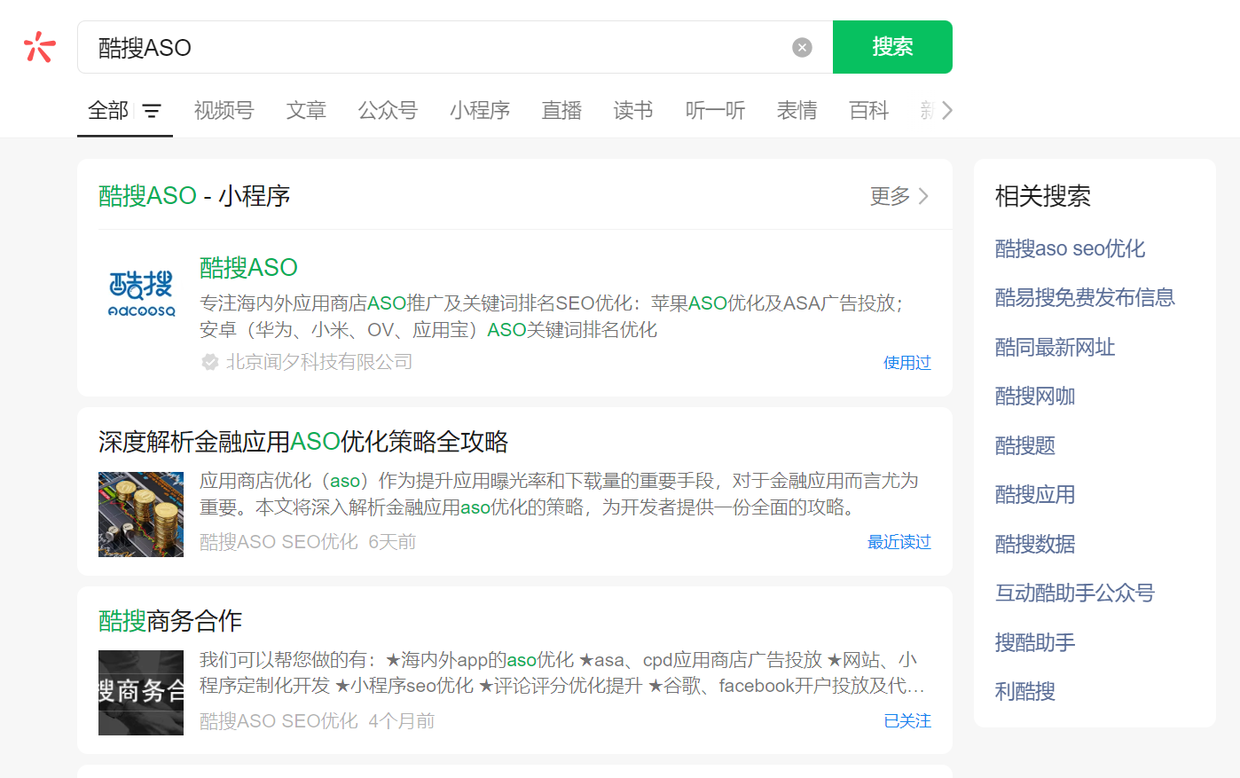
Task: Switch to the 直播 tab
Action: [561, 111]
